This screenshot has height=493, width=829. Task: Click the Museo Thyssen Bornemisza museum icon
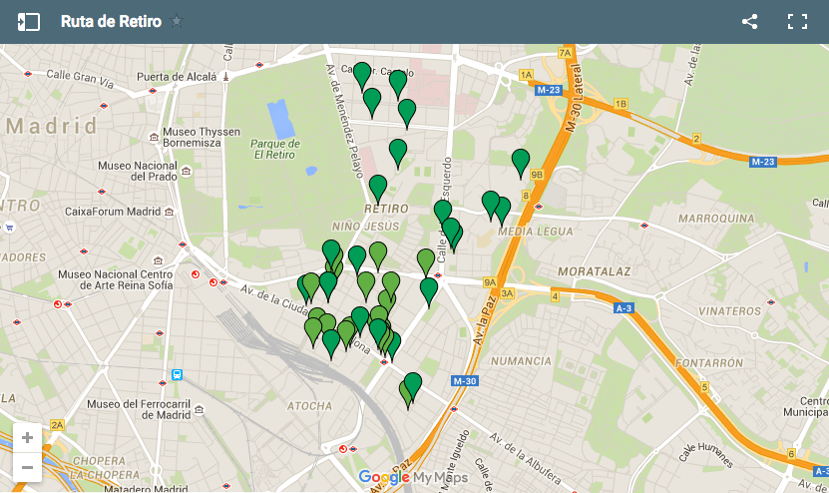[x=154, y=138]
